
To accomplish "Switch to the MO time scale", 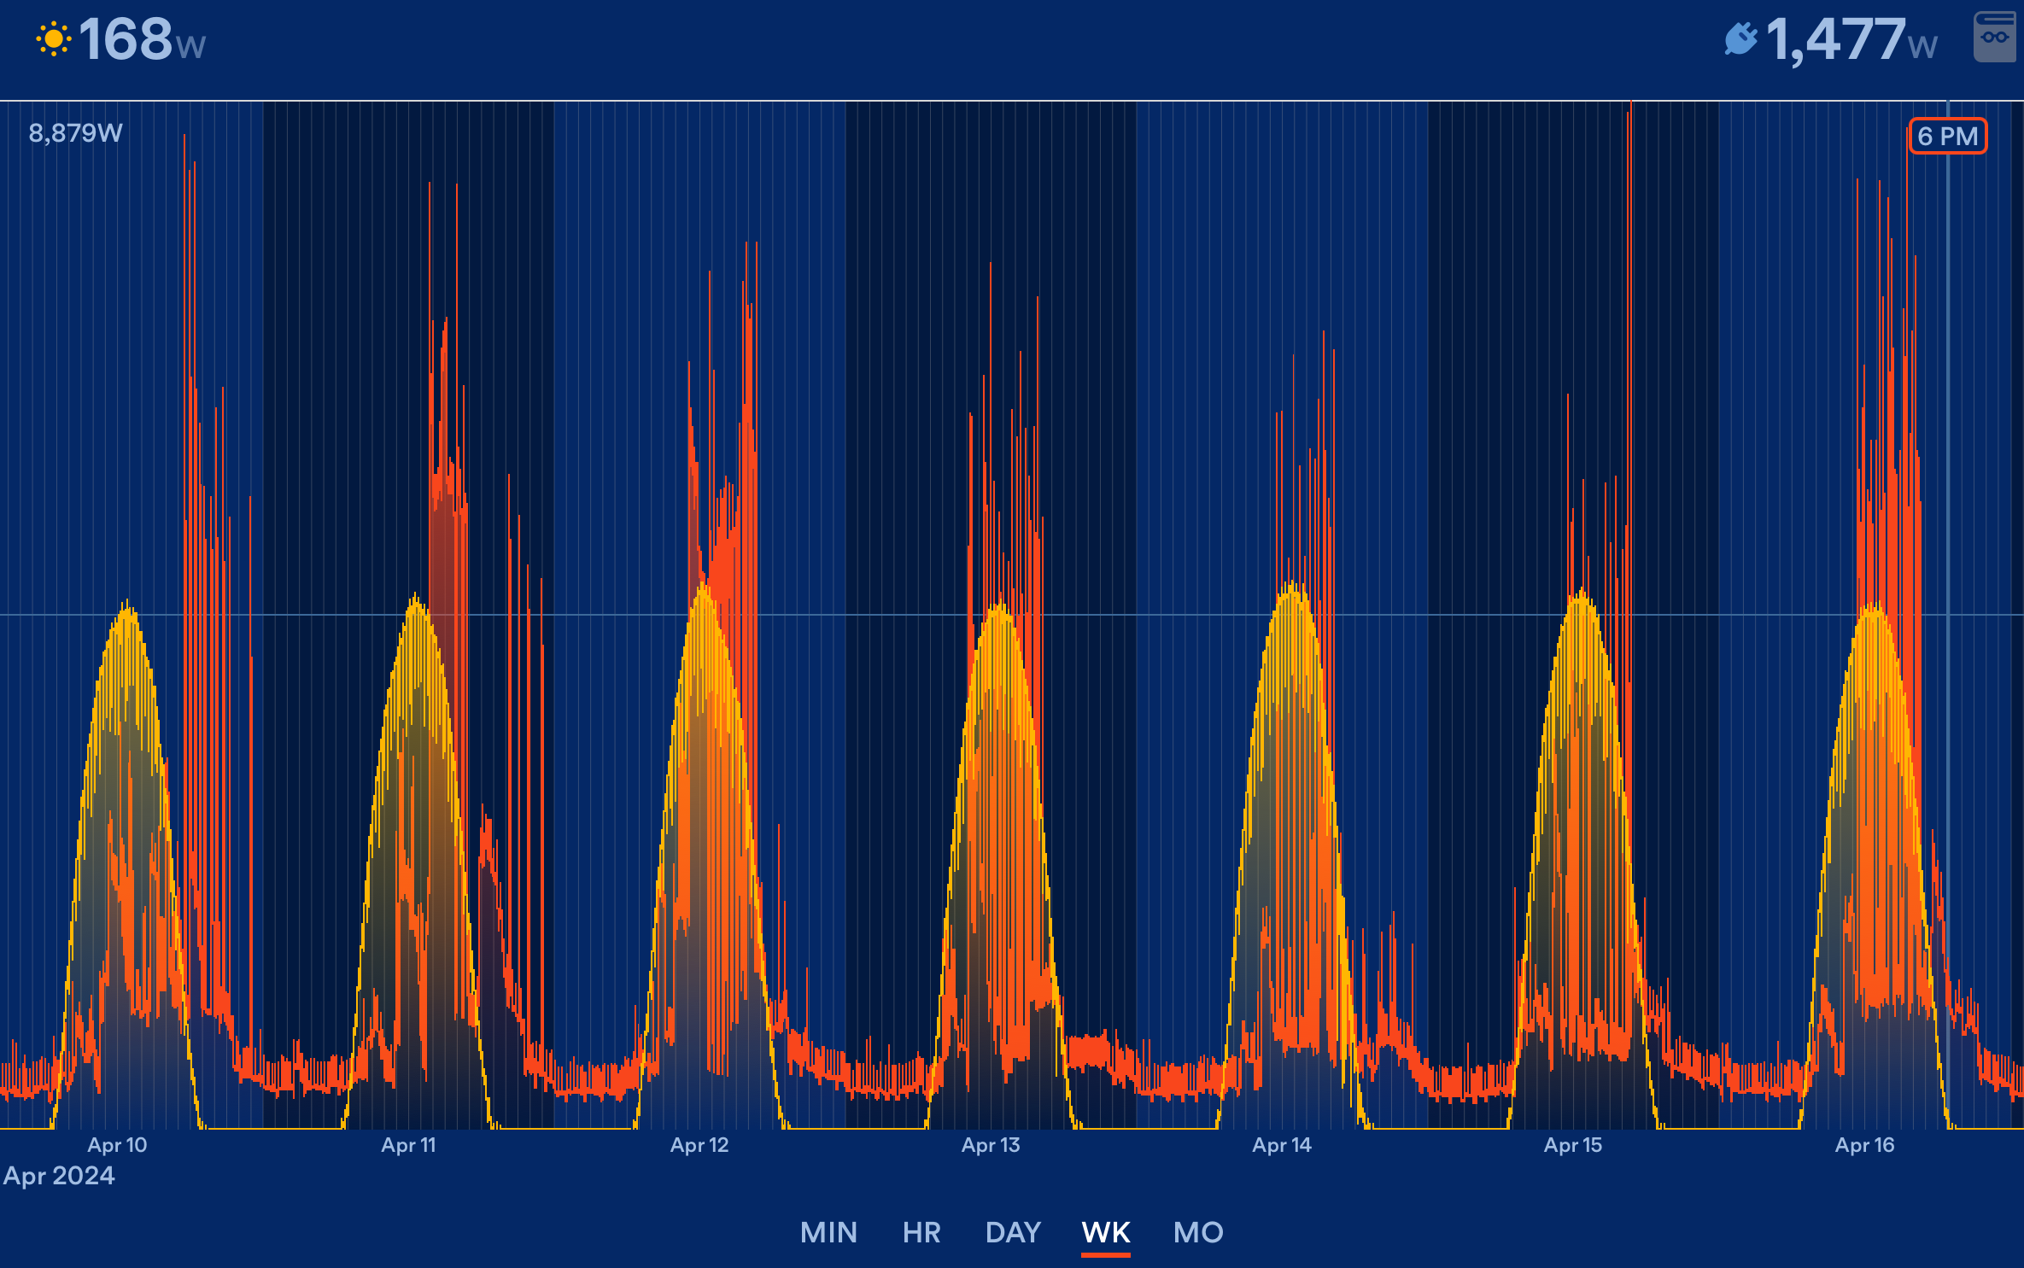I will pos(1198,1232).
